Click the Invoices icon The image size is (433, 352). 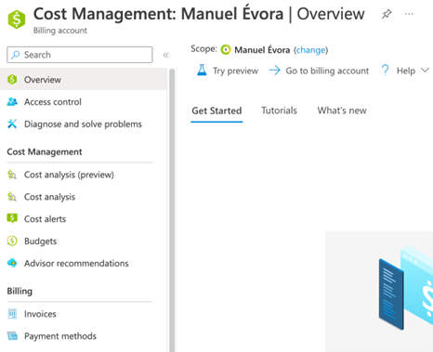coord(12,314)
